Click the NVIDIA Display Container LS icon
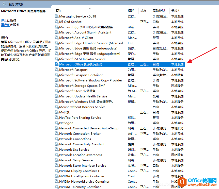Screen dimensions: 219x189 pos(57,171)
